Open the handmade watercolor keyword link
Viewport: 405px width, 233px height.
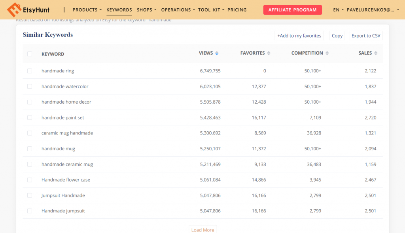65,86
